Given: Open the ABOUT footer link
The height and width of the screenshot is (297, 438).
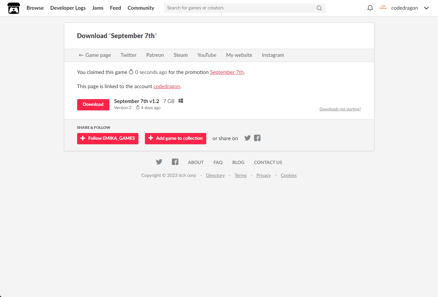Looking at the screenshot, I should [x=196, y=162].
